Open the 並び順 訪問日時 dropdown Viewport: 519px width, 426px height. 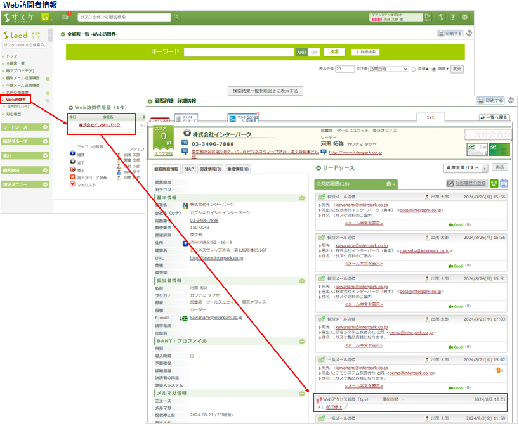[388, 69]
